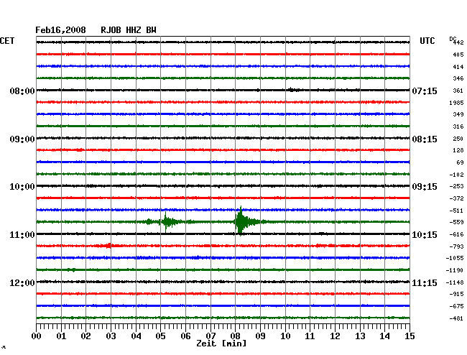Select the 09:00 CET time label
Image resolution: width=467 pixels, height=355 pixels.
point(22,139)
